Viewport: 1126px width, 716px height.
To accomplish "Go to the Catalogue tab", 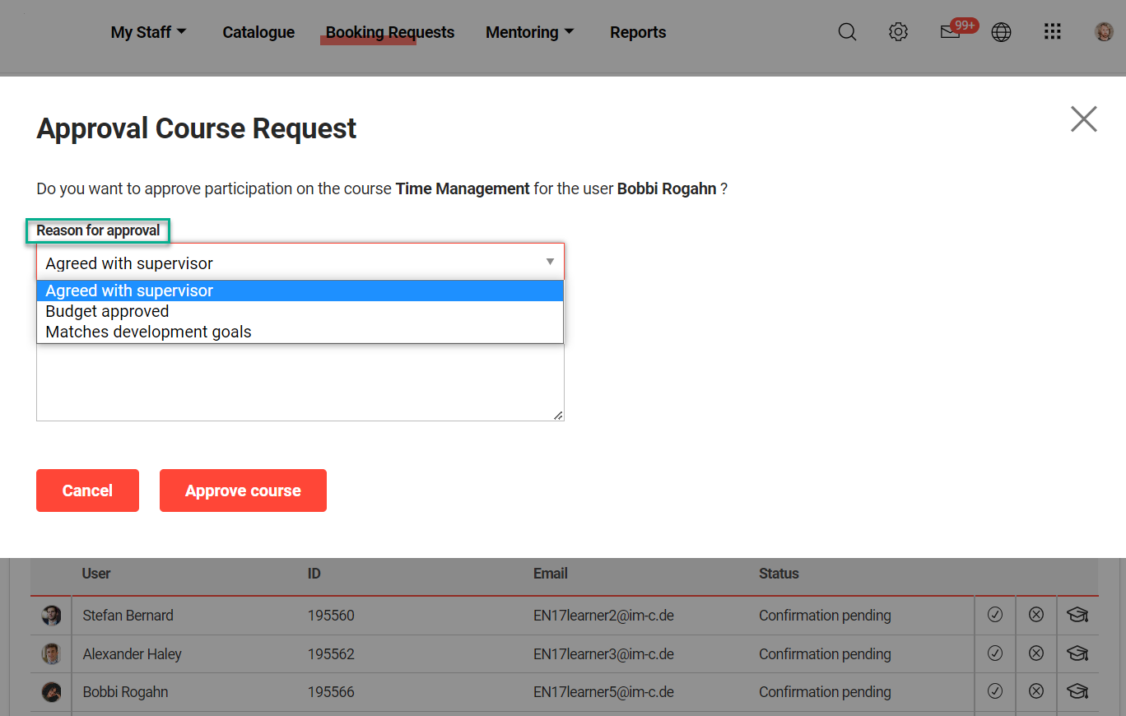I will click(x=258, y=32).
